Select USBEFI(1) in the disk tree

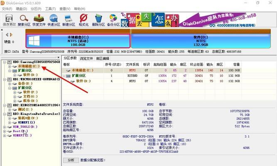27,122
